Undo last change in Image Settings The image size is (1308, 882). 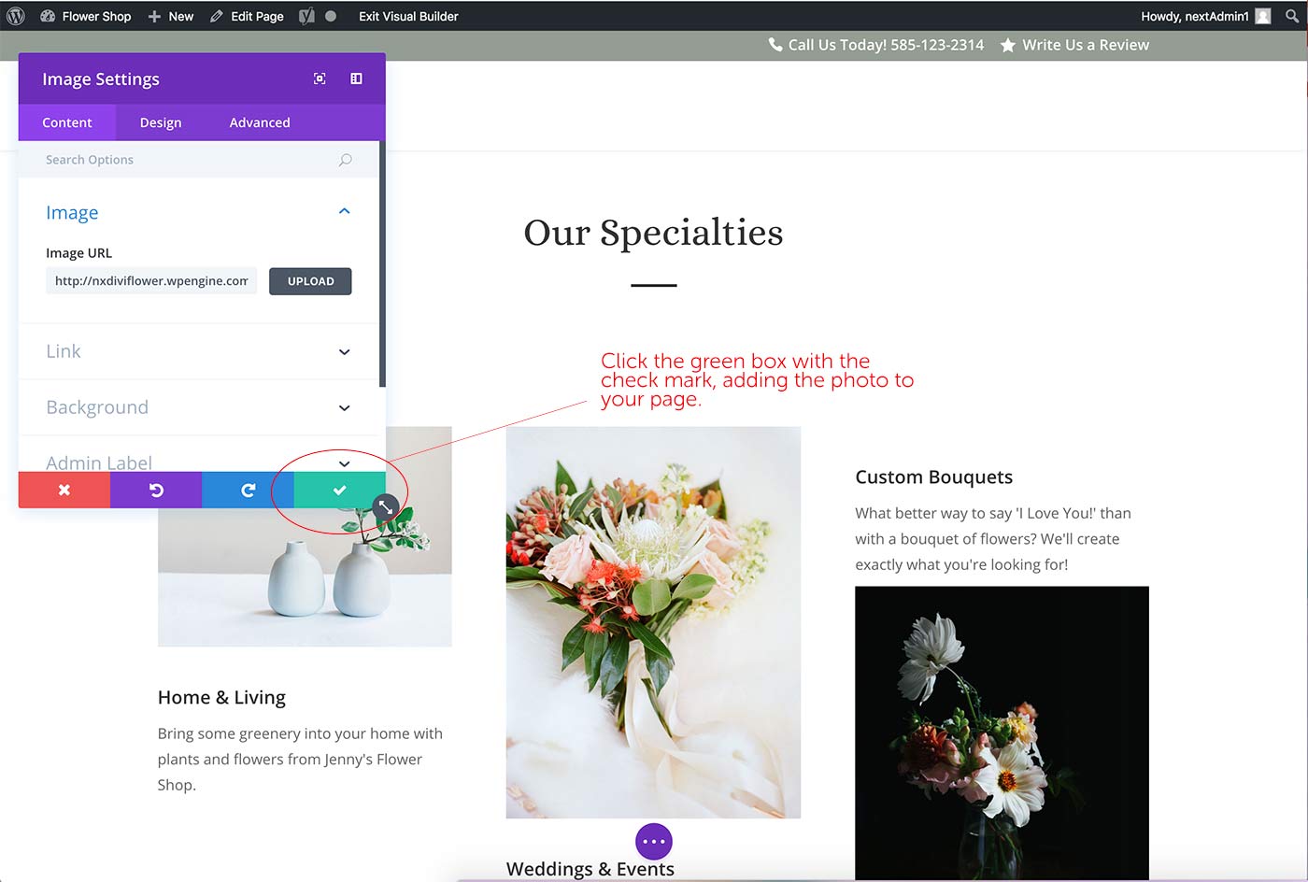[x=156, y=490]
